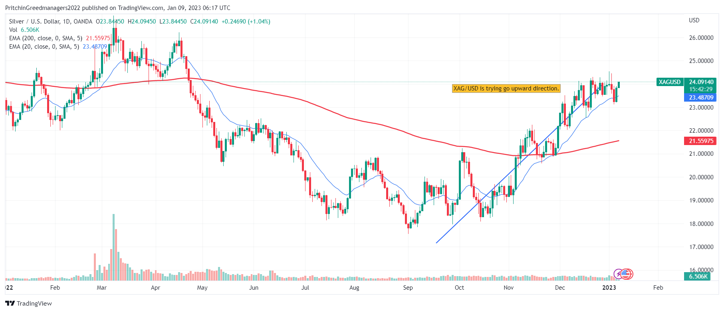Click the O23.84450 open value in legend
This screenshot has height=312, width=724.
pos(110,22)
